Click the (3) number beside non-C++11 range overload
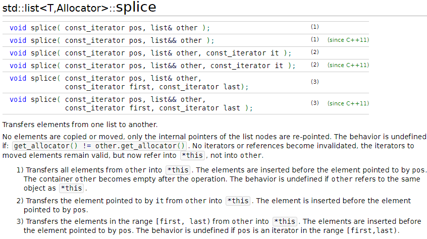 (315, 82)
